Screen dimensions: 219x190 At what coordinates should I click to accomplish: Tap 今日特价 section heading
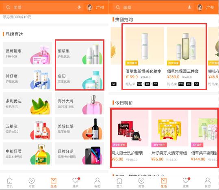coord(124,103)
